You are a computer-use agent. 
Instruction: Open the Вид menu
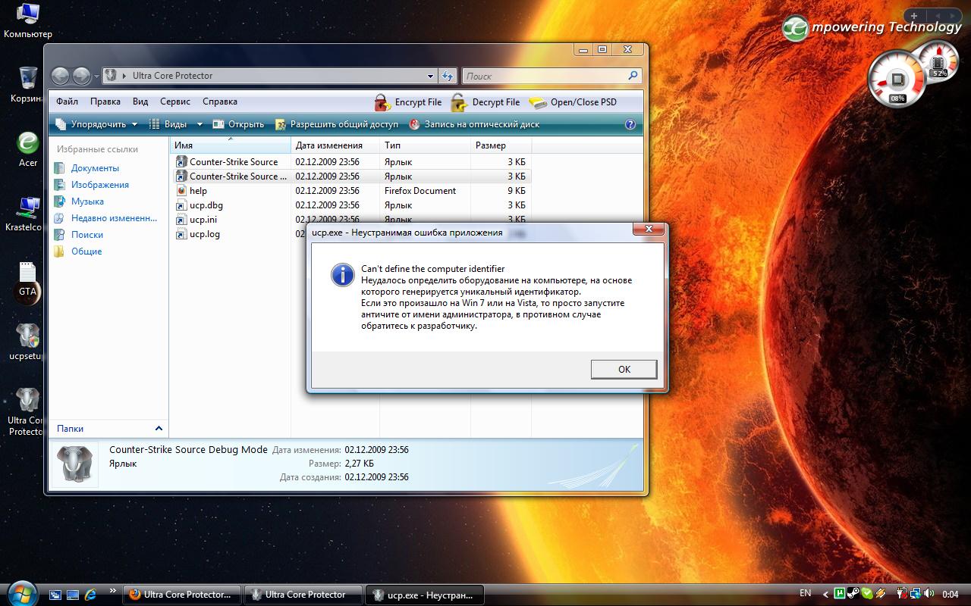[x=140, y=102]
